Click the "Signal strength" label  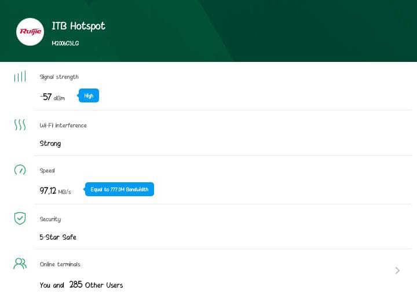tap(59, 77)
